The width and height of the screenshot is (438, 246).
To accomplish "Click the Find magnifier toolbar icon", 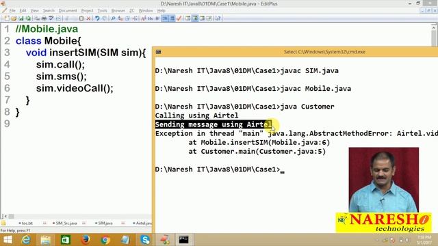I will [x=113, y=18].
